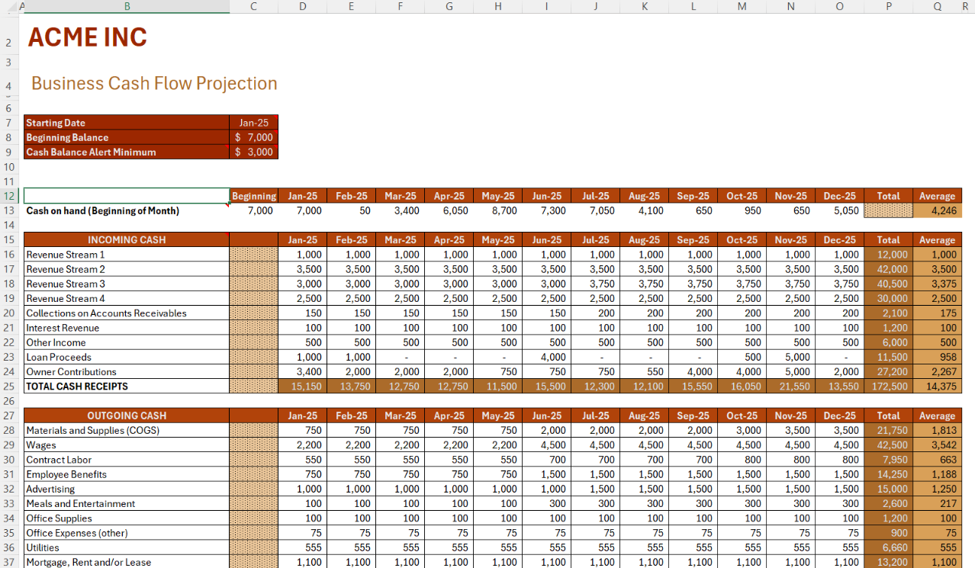This screenshot has width=975, height=568.
Task: Click Owner Contributions Jan-25 value 3,400
Action: 303,372
